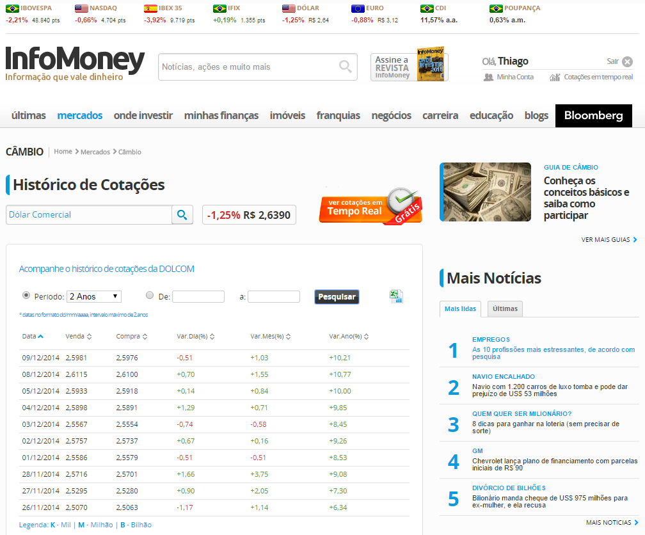Click the Sair close X icon
The height and width of the screenshot is (535, 645).
point(627,61)
